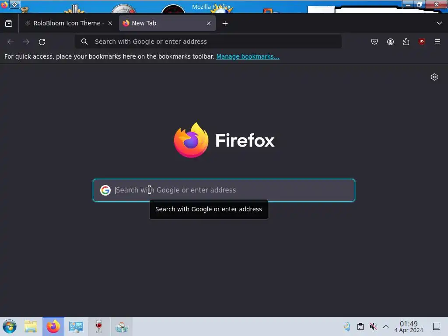Open a new tab with plus button
This screenshot has height=336, width=448.
coord(225,24)
